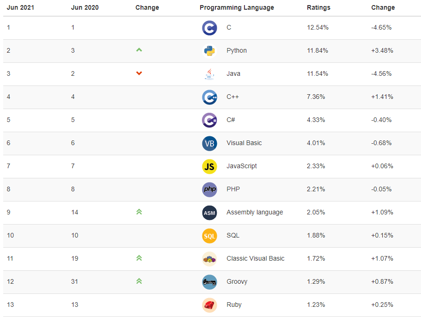This screenshot has width=421, height=317.
Task: Click the green up arrow in Python row
Action: point(139,50)
